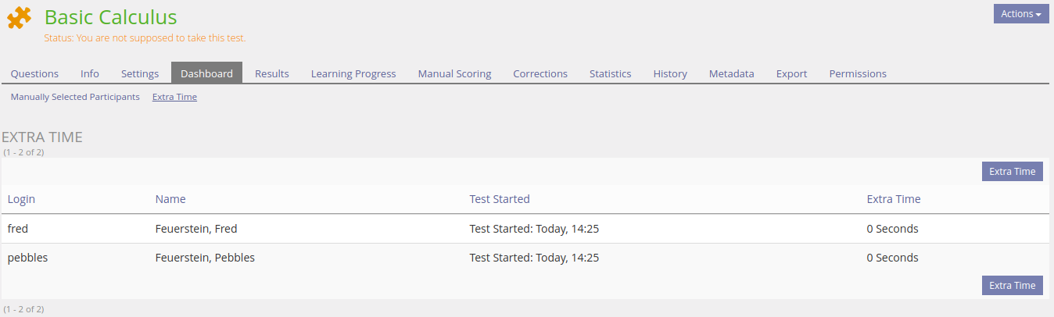This screenshot has height=317, width=1054.
Task: Show the History tab
Action: [x=670, y=73]
